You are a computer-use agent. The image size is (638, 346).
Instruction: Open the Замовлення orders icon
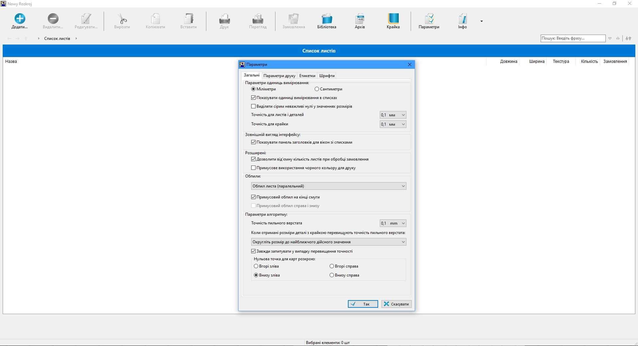pos(293,19)
